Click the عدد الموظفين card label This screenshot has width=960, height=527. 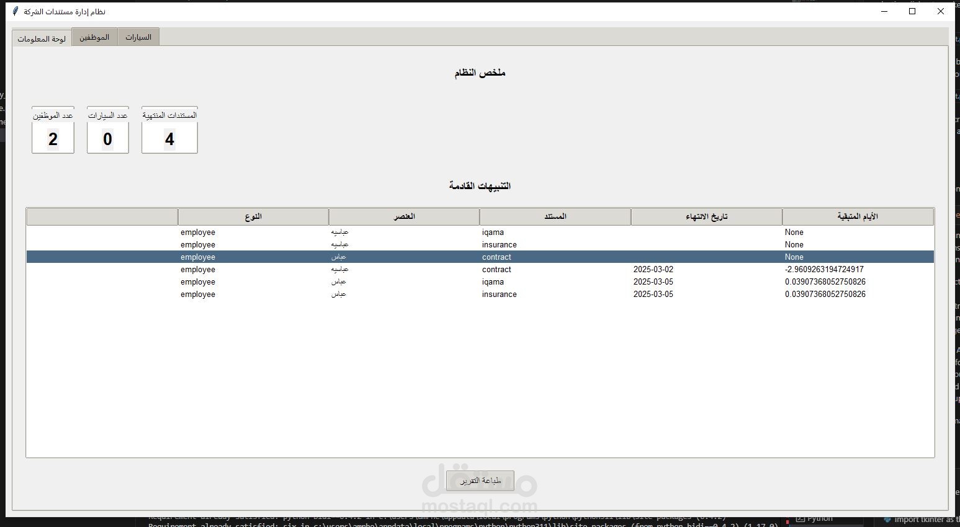pos(53,115)
